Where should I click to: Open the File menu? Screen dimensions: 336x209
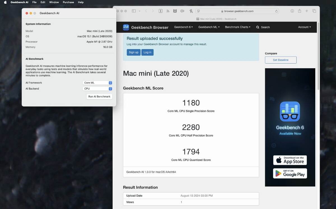pyautogui.click(x=34, y=2)
